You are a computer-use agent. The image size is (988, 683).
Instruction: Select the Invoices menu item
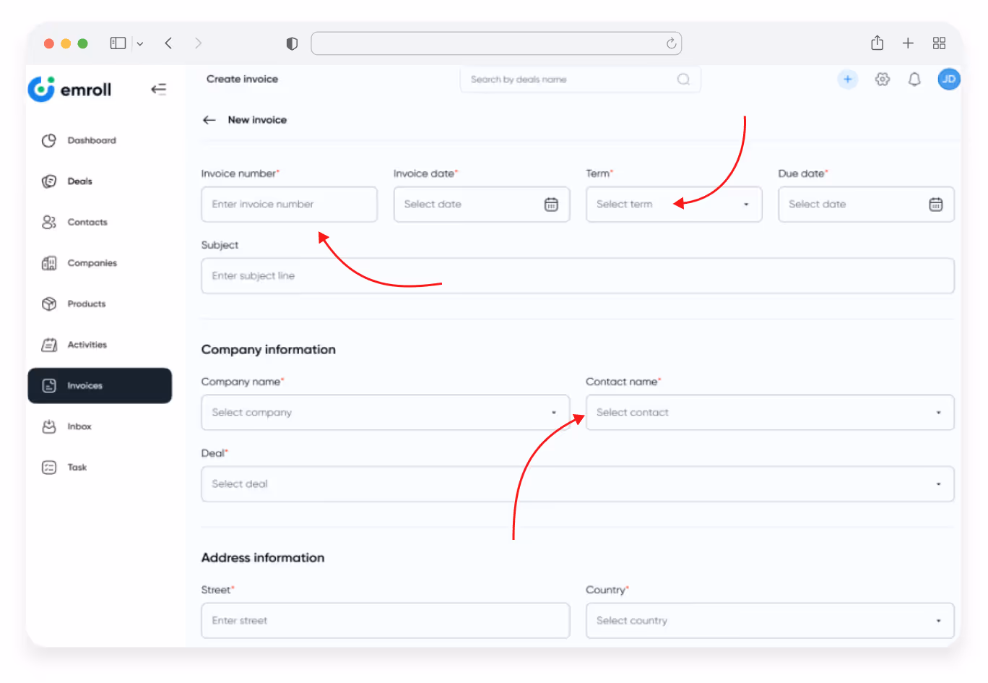point(100,386)
